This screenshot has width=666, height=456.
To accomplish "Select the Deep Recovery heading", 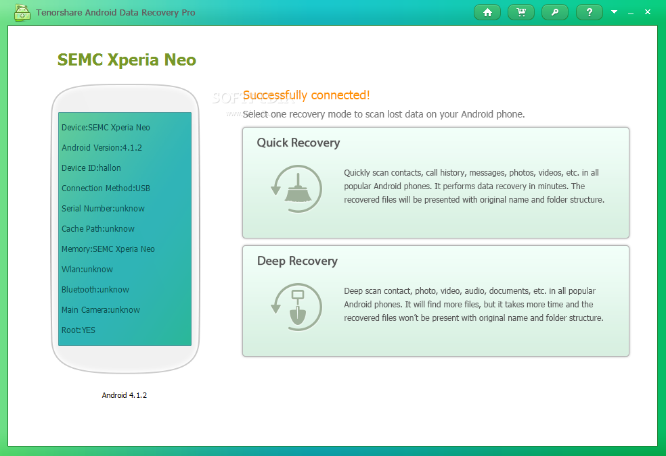I will tap(297, 261).
